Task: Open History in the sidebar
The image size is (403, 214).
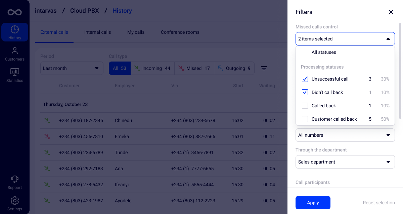Action: [15, 32]
